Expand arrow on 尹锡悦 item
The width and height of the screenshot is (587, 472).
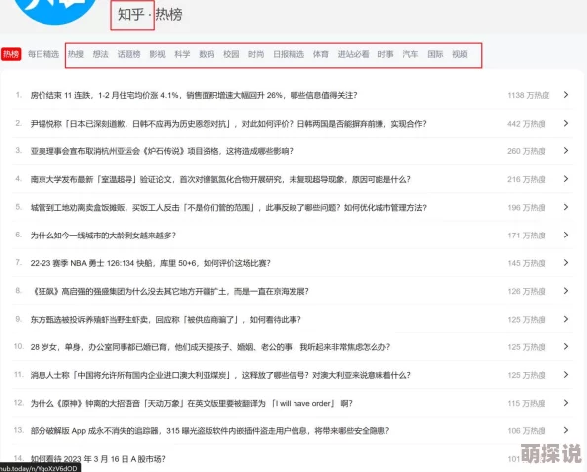tap(566, 123)
